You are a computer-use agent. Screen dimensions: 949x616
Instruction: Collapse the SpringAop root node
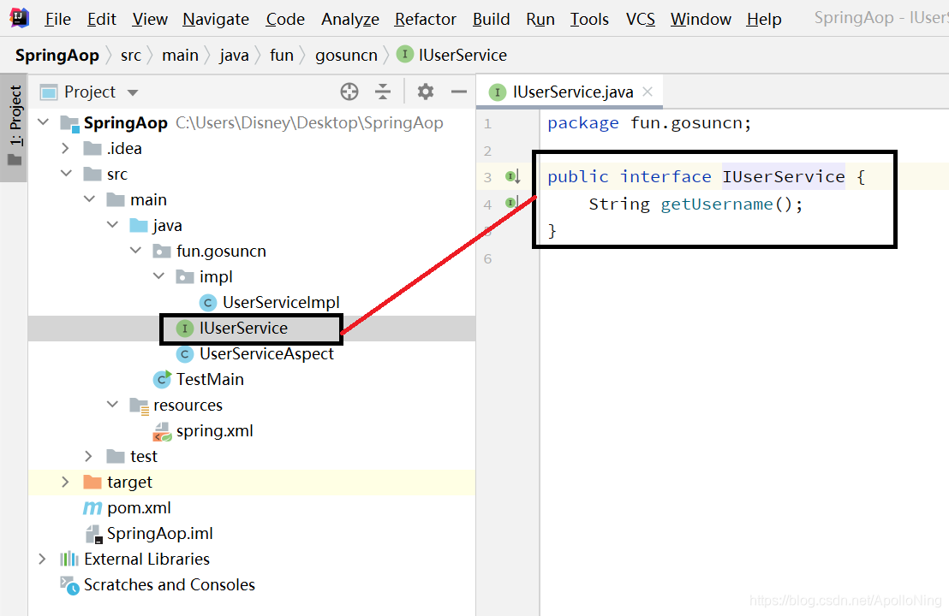pyautogui.click(x=43, y=122)
